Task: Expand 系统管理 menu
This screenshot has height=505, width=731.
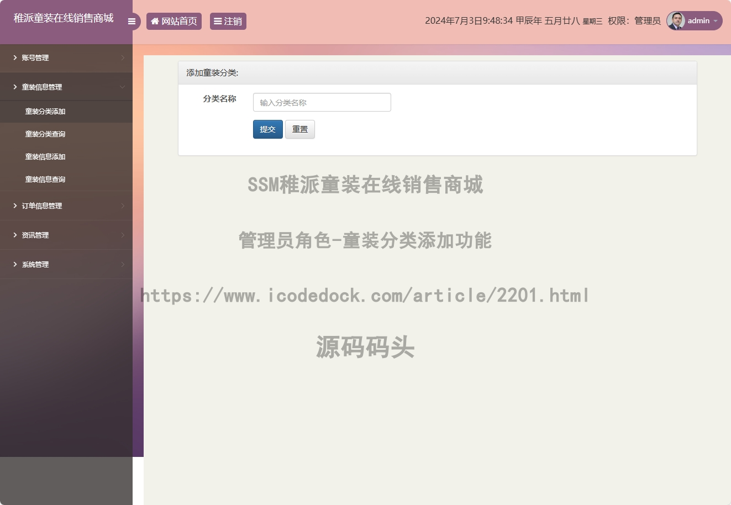Action: coord(66,264)
